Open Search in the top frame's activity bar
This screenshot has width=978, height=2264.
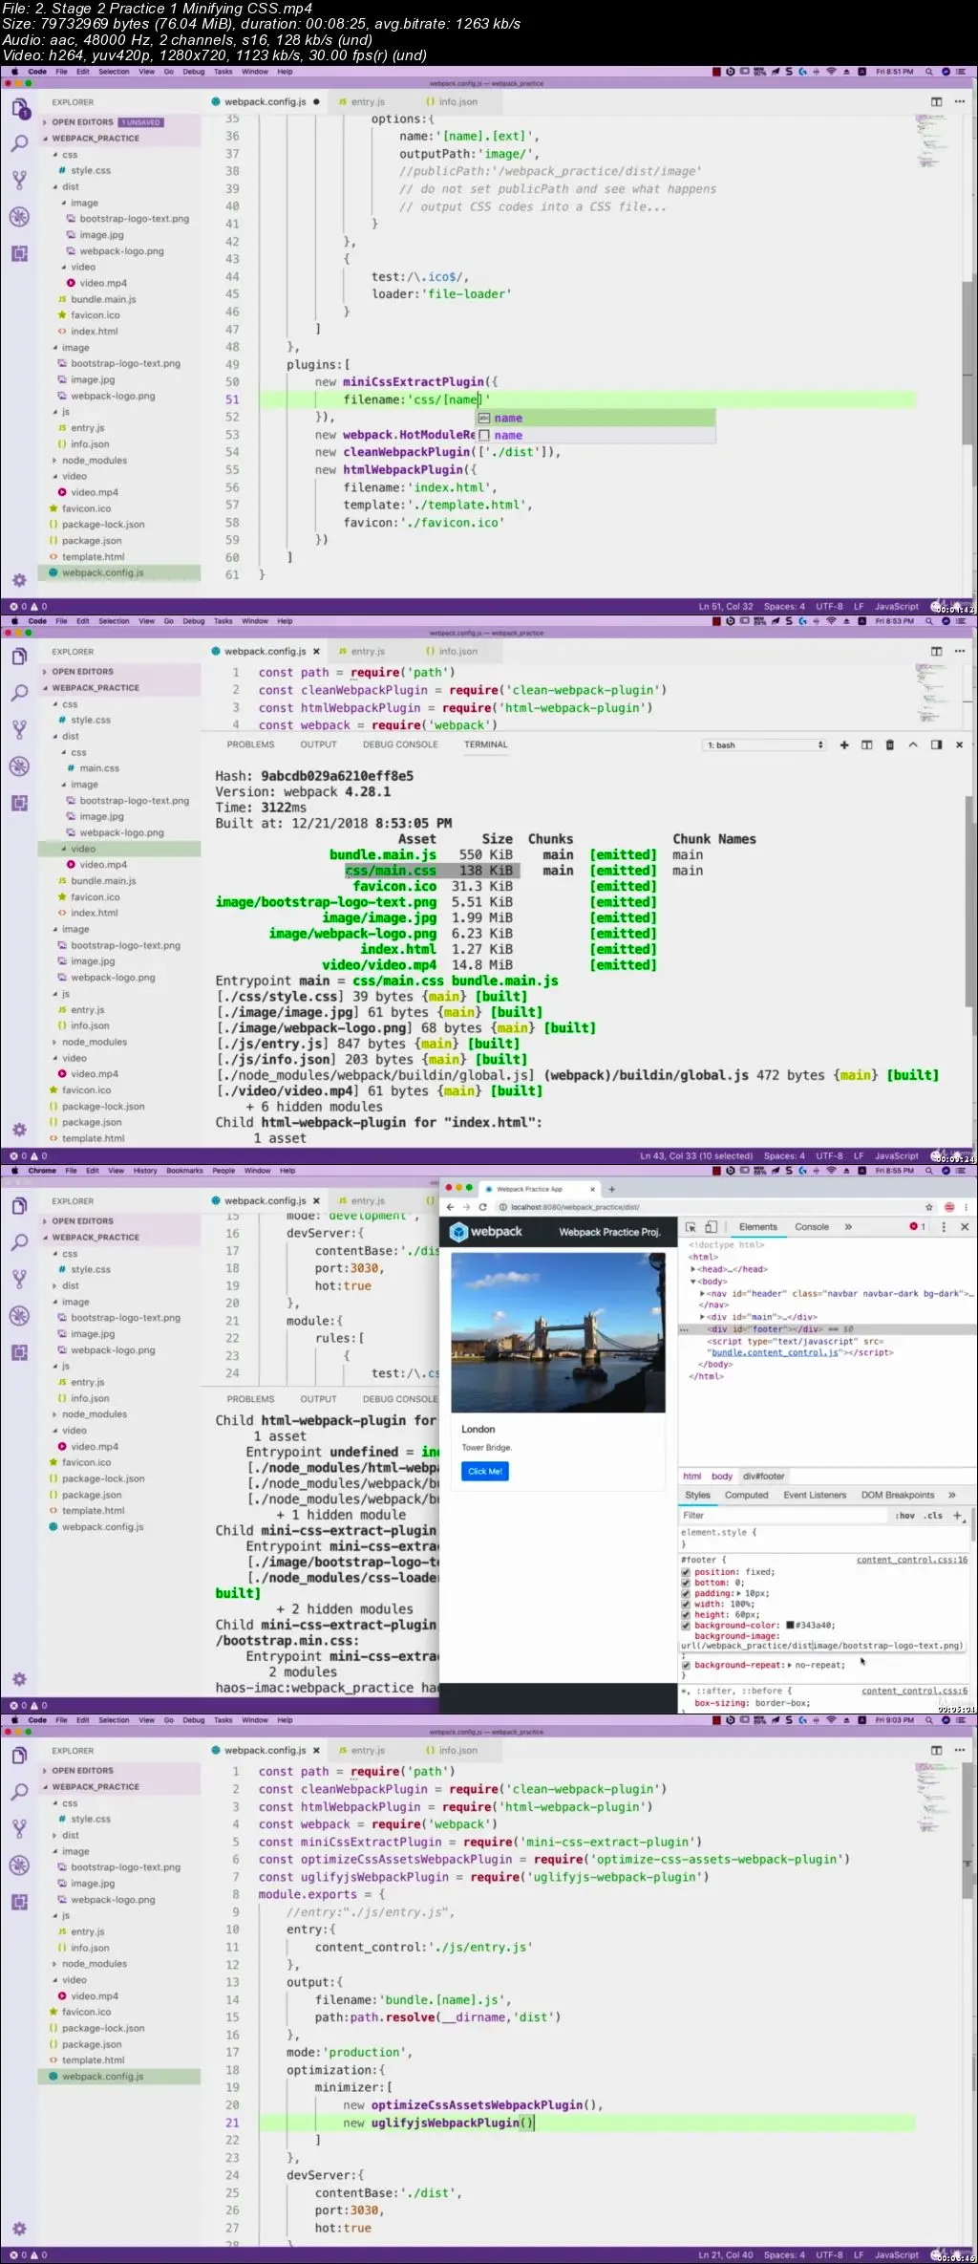pos(19,143)
